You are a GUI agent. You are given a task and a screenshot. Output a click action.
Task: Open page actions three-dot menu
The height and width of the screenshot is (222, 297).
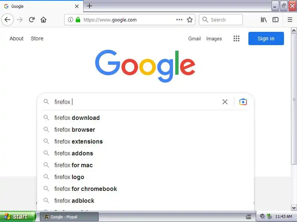click(x=179, y=20)
